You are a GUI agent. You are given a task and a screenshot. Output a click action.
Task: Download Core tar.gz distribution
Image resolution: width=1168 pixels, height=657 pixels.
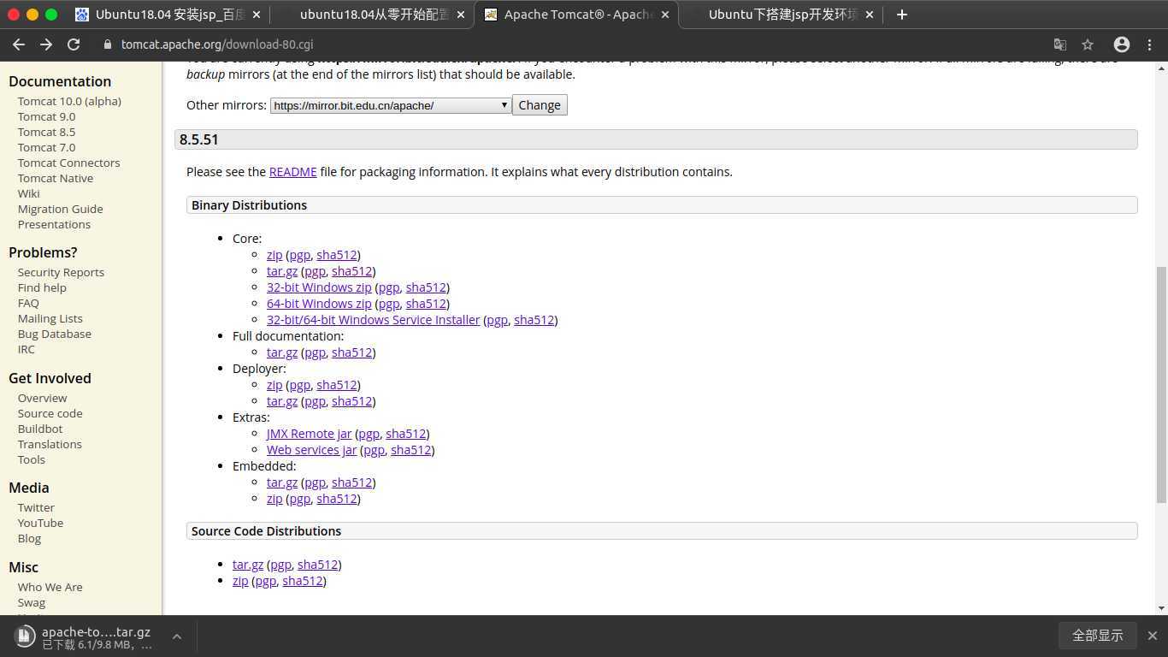coord(282,271)
